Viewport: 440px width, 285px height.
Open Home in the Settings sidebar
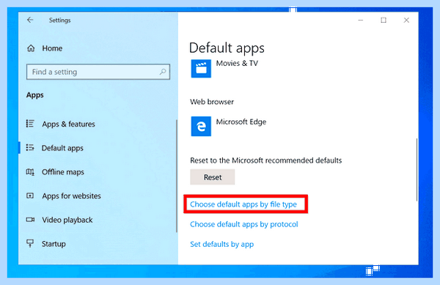point(52,48)
